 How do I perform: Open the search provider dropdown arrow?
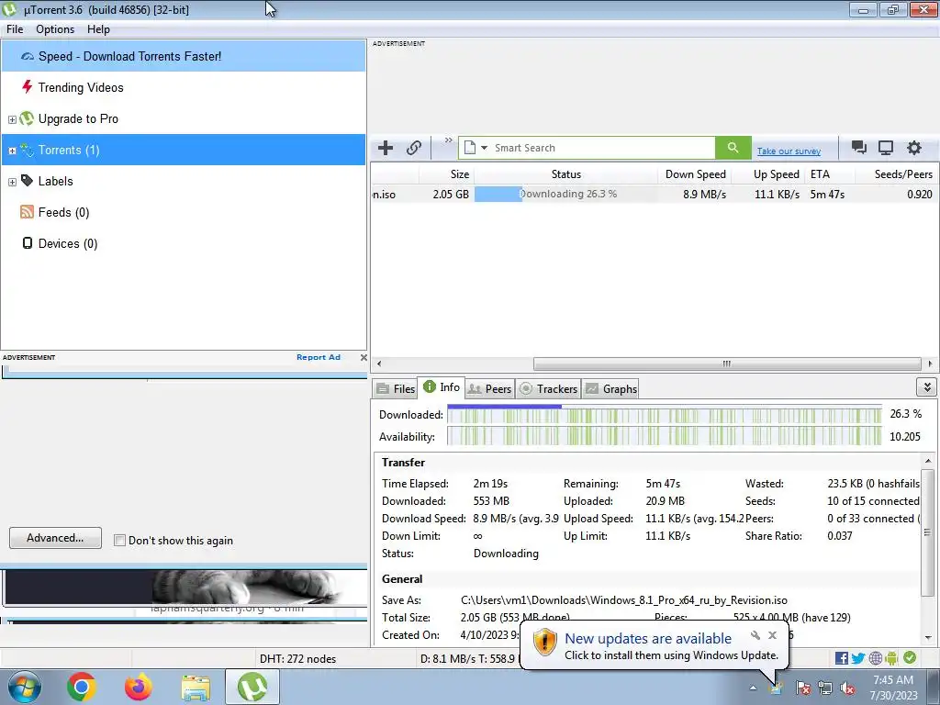coord(484,148)
